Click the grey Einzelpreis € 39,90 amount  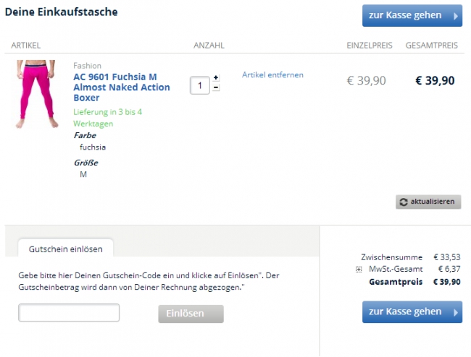coord(367,80)
